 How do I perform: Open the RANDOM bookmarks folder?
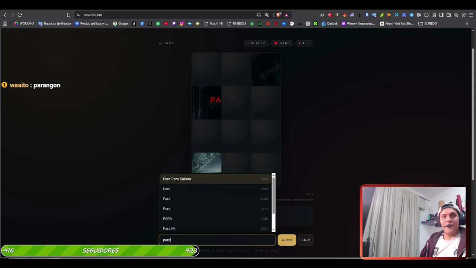click(x=236, y=23)
